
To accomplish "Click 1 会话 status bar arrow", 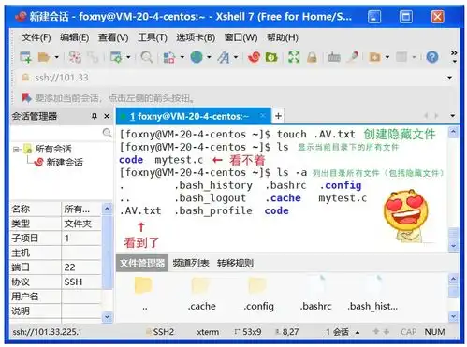I will (358, 332).
